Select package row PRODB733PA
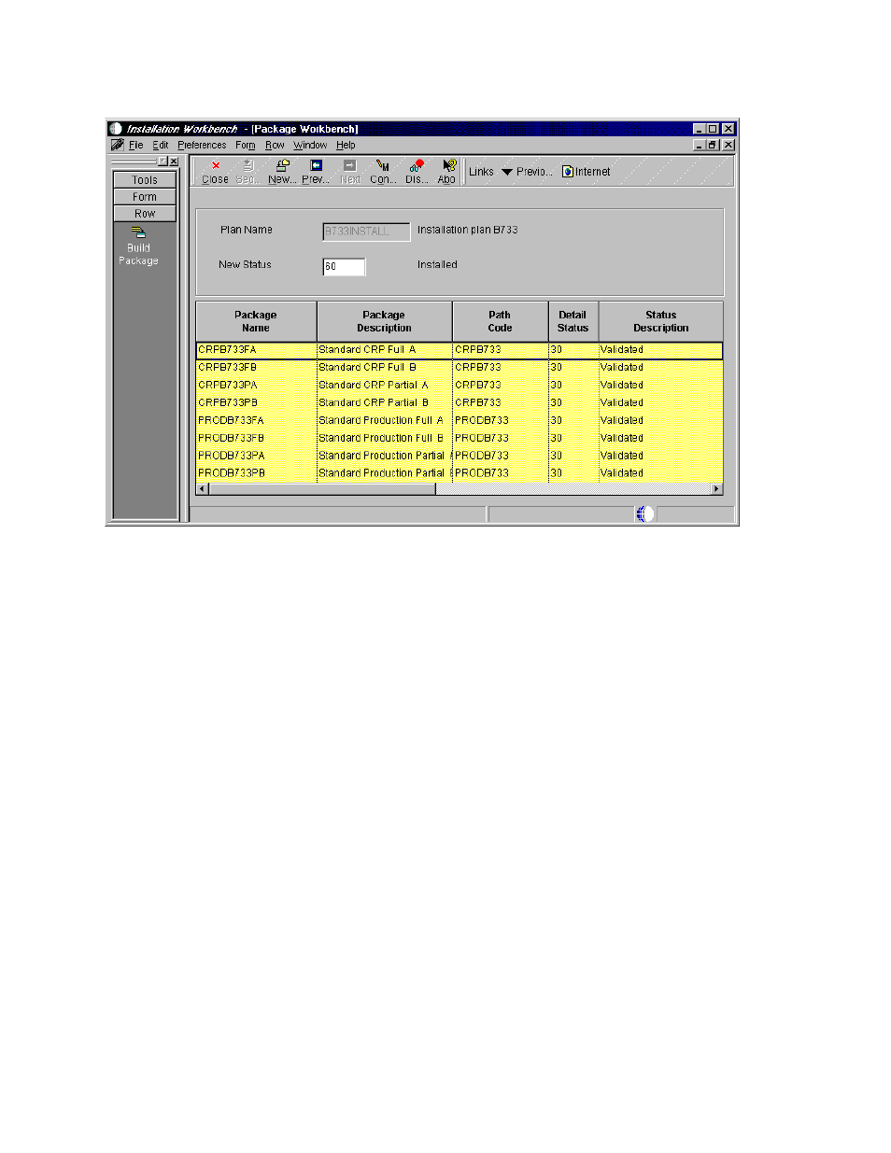 tap(460, 457)
